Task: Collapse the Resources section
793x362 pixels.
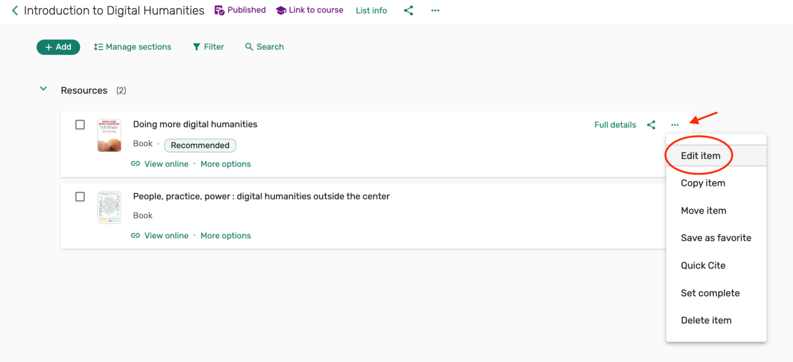Action: pyautogui.click(x=44, y=89)
